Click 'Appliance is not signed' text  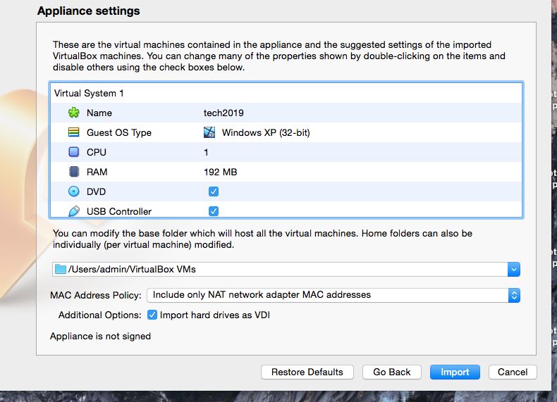[100, 336]
